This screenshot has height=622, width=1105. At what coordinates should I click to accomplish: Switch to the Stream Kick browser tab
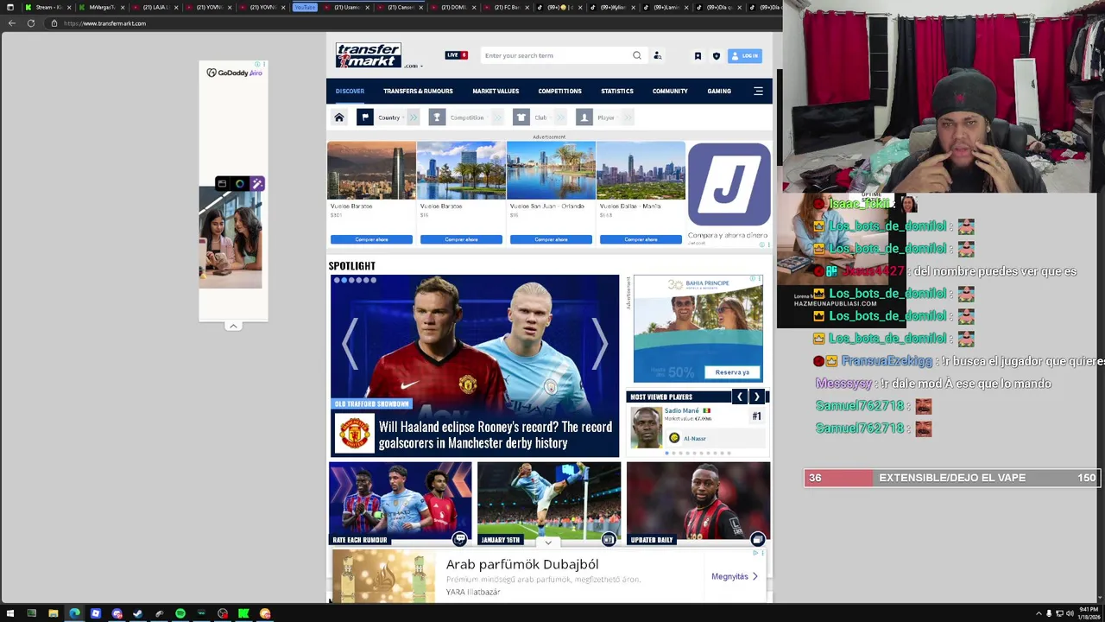pos(47,7)
